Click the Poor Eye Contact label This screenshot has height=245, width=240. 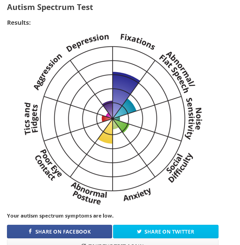(48, 165)
